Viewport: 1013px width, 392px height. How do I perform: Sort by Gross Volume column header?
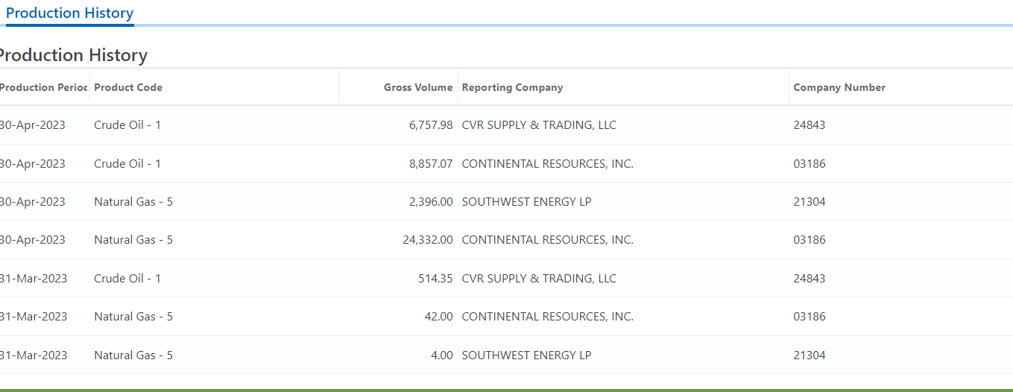click(418, 87)
